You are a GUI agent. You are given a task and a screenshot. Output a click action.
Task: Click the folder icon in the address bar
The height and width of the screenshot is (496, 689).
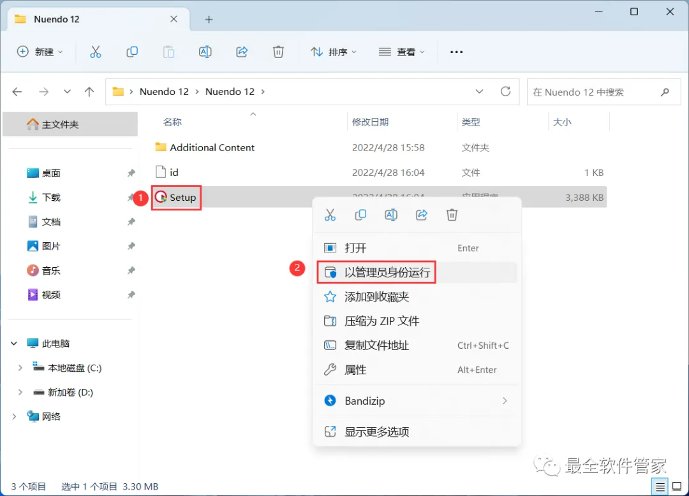point(118,91)
